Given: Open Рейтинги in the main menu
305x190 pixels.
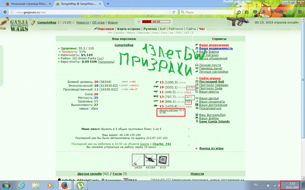Looking at the screenshot, I should 176,29.
